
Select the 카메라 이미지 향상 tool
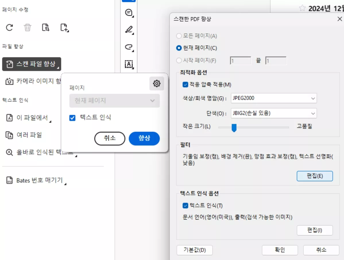32,81
